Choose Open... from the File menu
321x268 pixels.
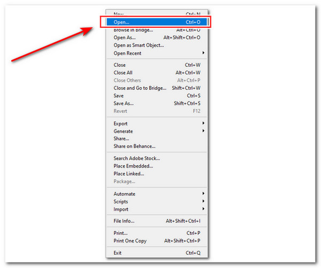point(157,22)
